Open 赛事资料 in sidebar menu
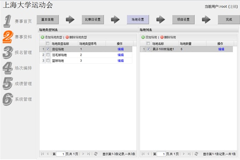 point(23,37)
